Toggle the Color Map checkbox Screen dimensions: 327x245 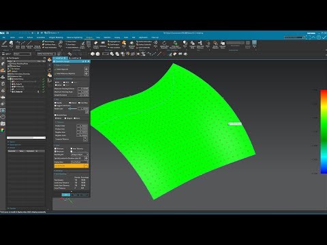tap(79, 103)
